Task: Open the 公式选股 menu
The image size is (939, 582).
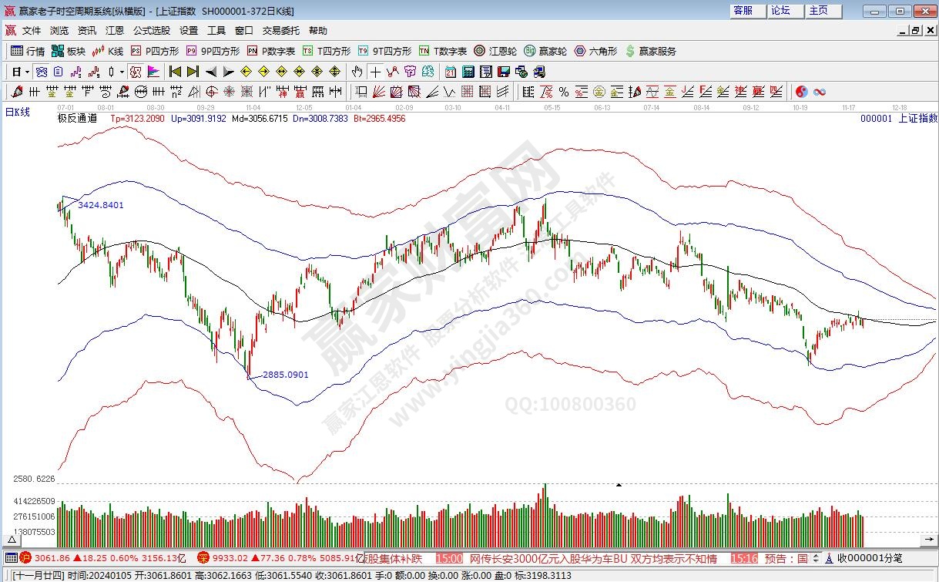Action: pyautogui.click(x=152, y=31)
